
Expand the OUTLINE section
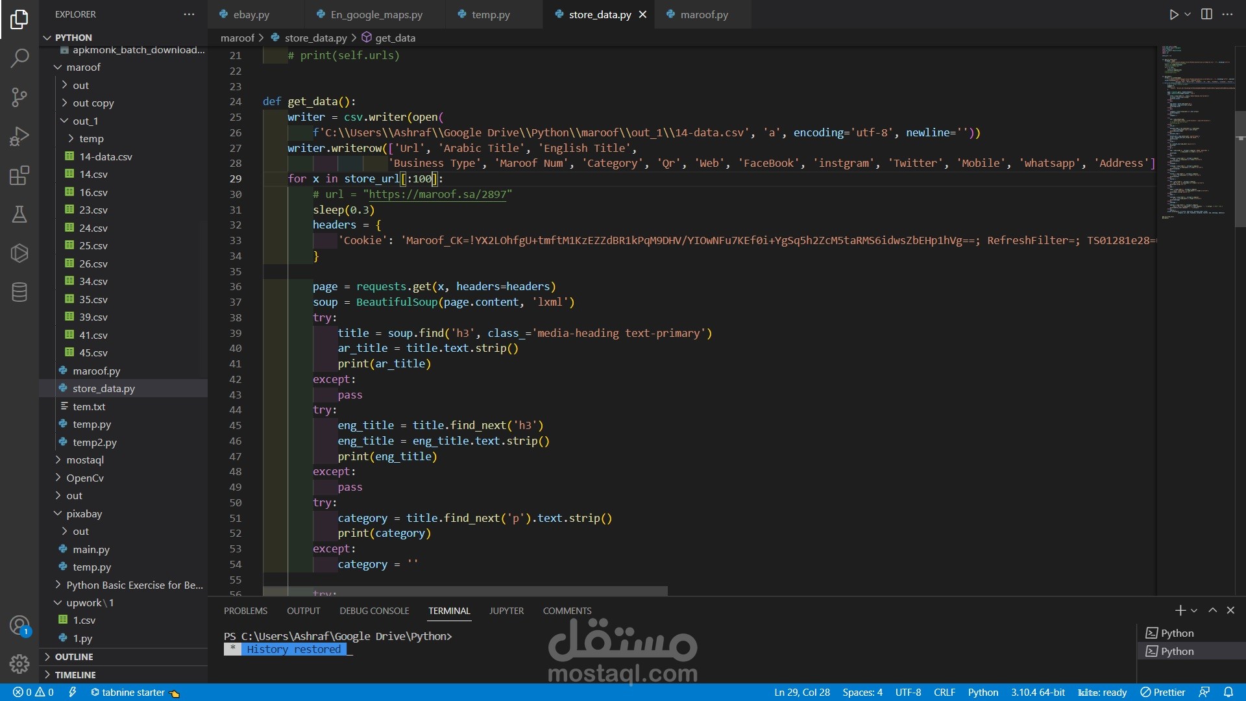[x=74, y=657]
